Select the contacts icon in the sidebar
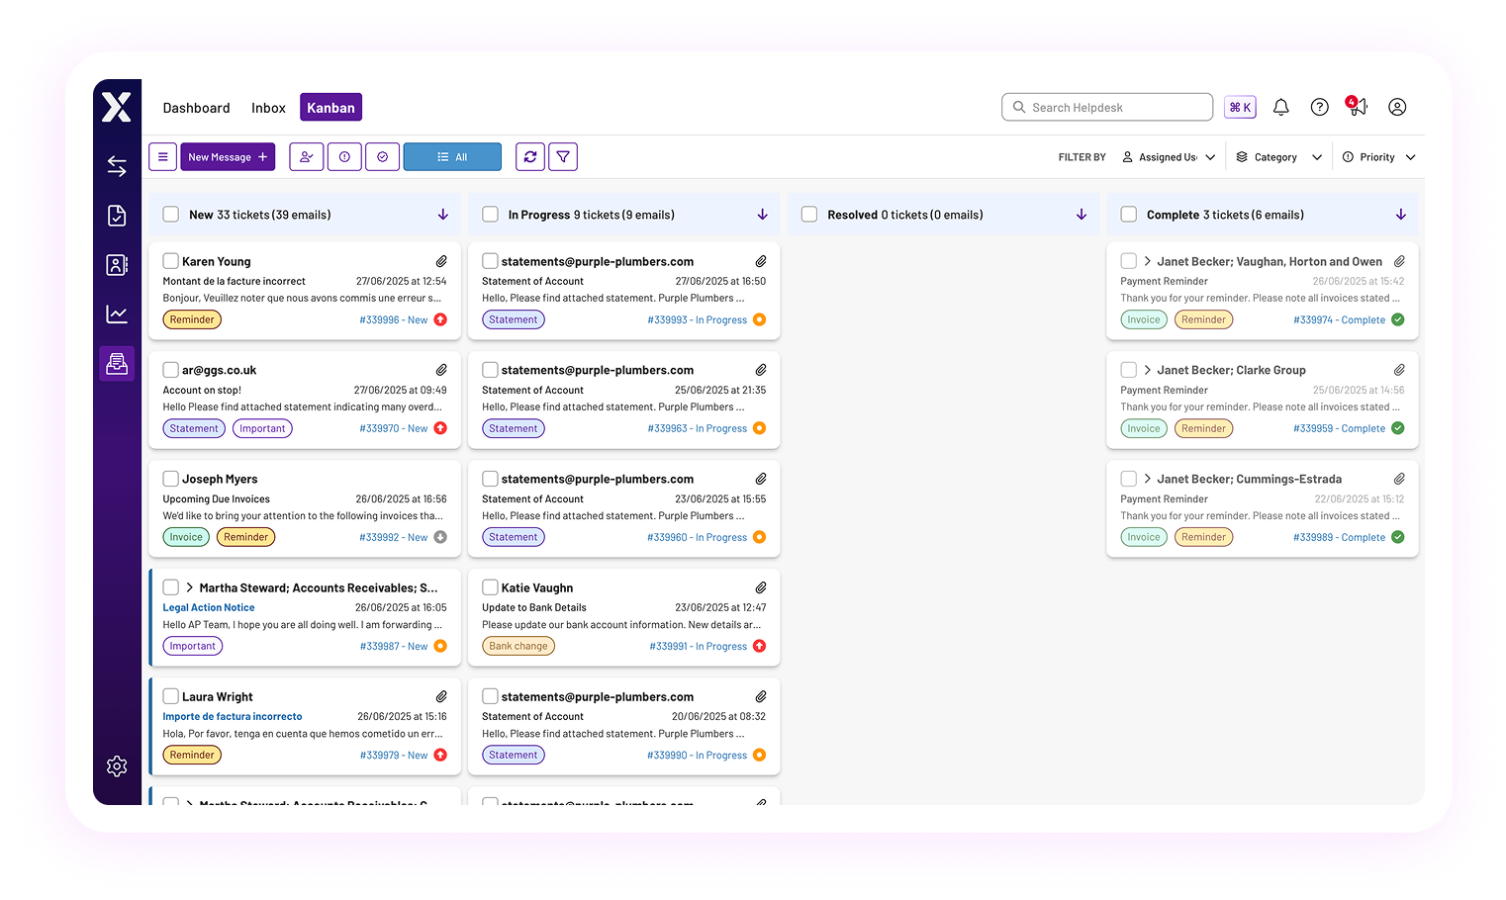 point(117,265)
